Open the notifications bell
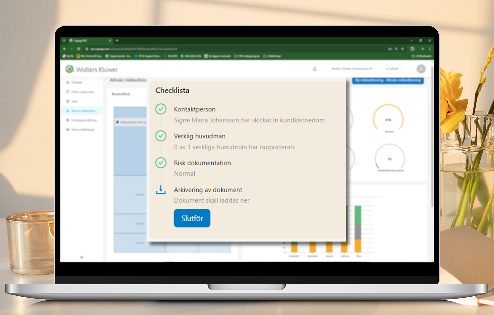This screenshot has width=494, height=315. 315,69
